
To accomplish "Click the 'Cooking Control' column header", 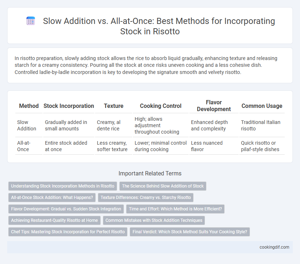I will coord(160,106).
